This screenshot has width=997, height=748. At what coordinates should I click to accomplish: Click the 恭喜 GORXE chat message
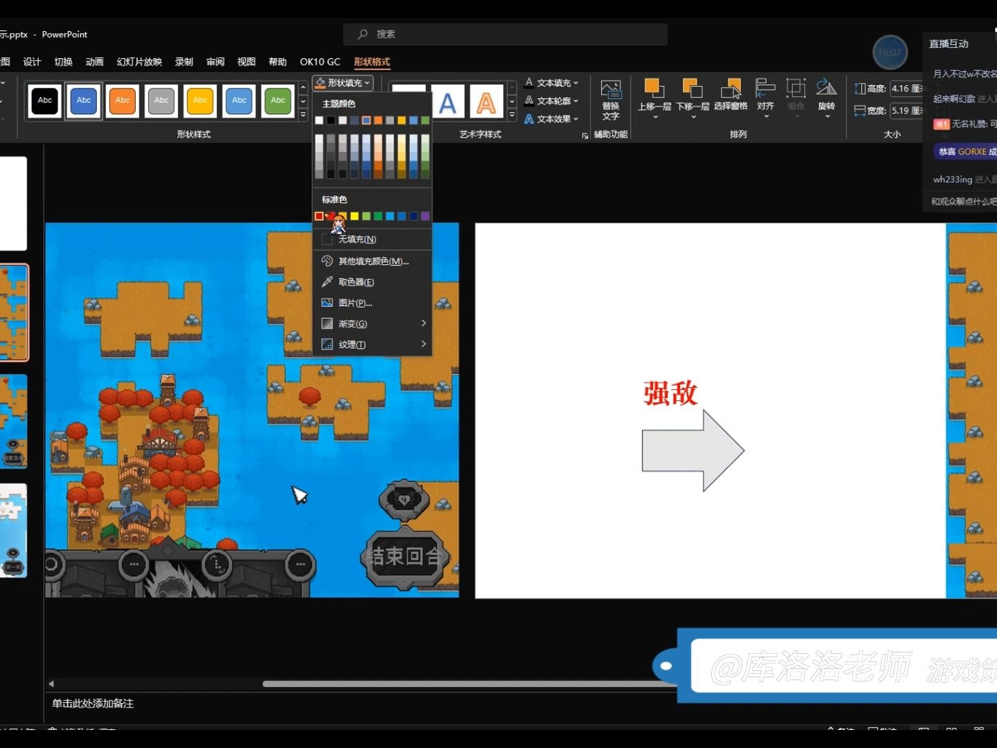pyautogui.click(x=966, y=151)
